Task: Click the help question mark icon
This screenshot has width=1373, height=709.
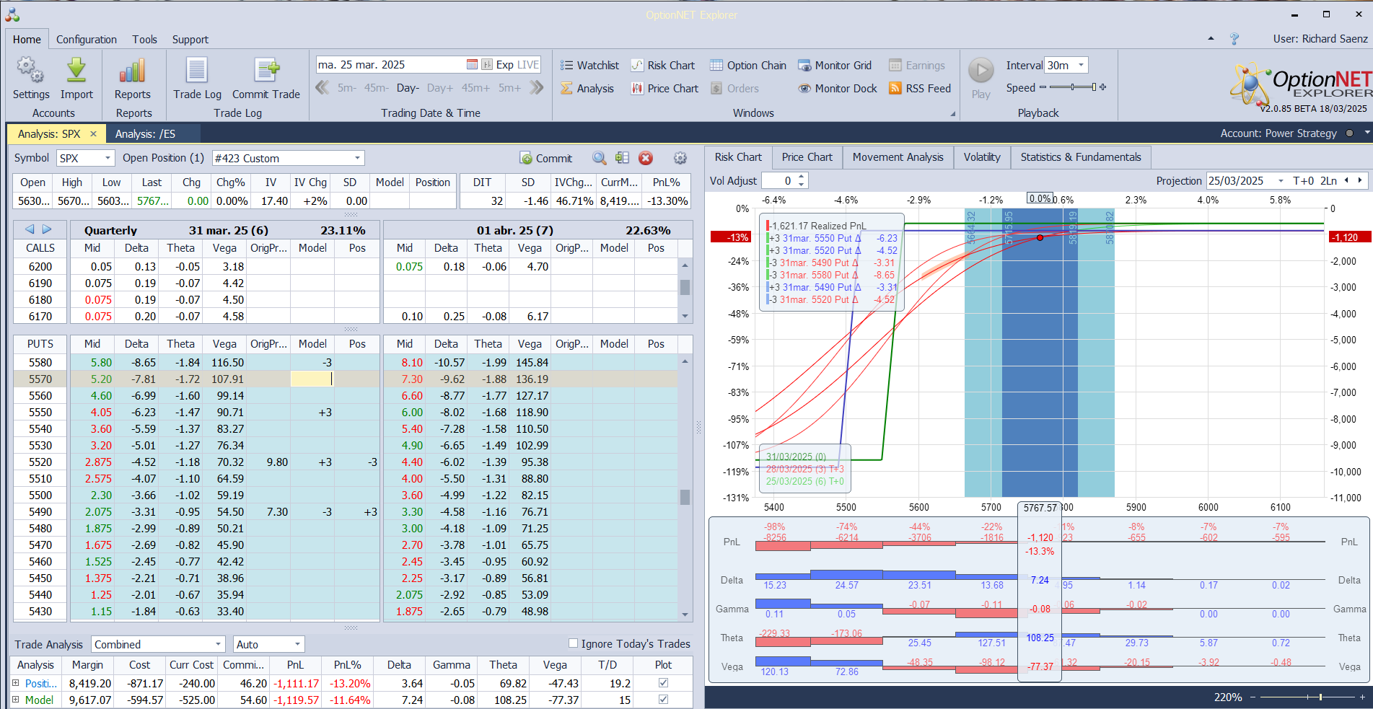Action: tap(1234, 39)
